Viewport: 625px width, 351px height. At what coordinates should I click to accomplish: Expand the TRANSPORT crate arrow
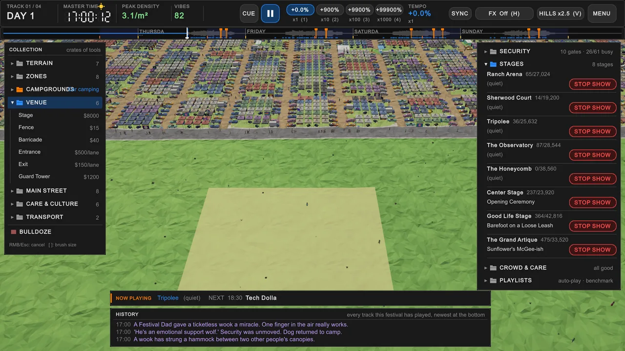tap(12, 217)
